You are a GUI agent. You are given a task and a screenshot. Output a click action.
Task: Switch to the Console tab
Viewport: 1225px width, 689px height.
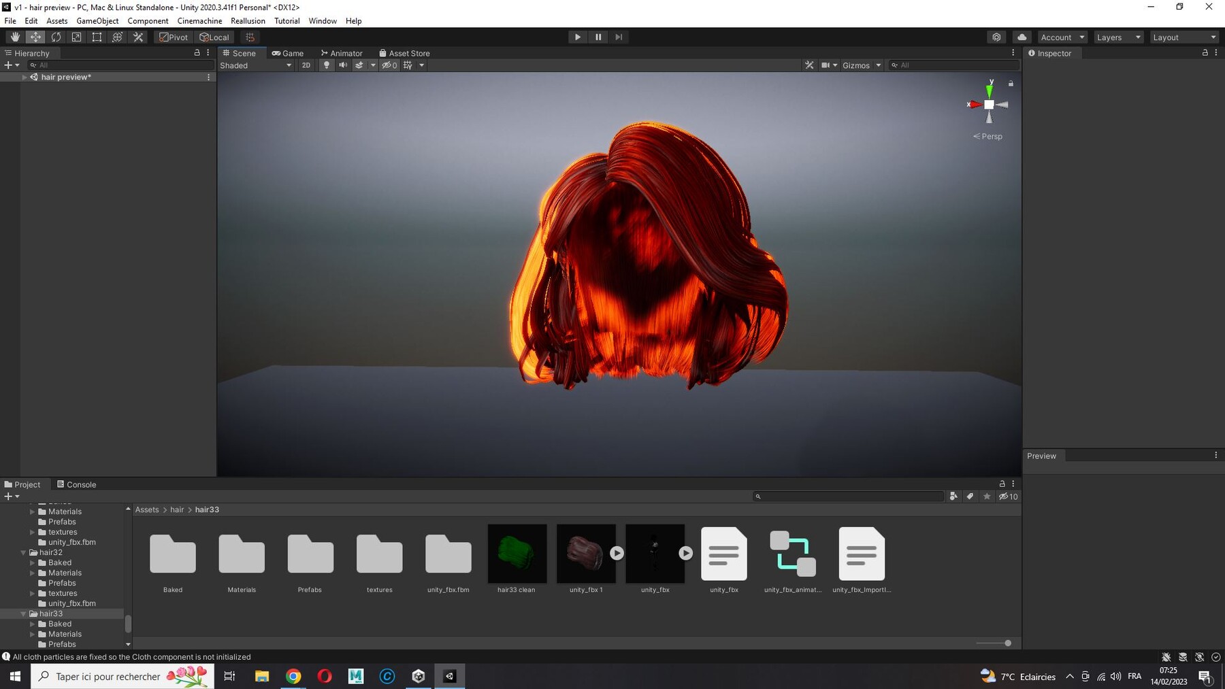(76, 484)
